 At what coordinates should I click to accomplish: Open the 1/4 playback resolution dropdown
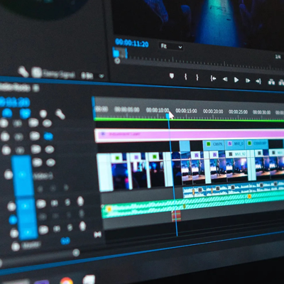click(278, 57)
